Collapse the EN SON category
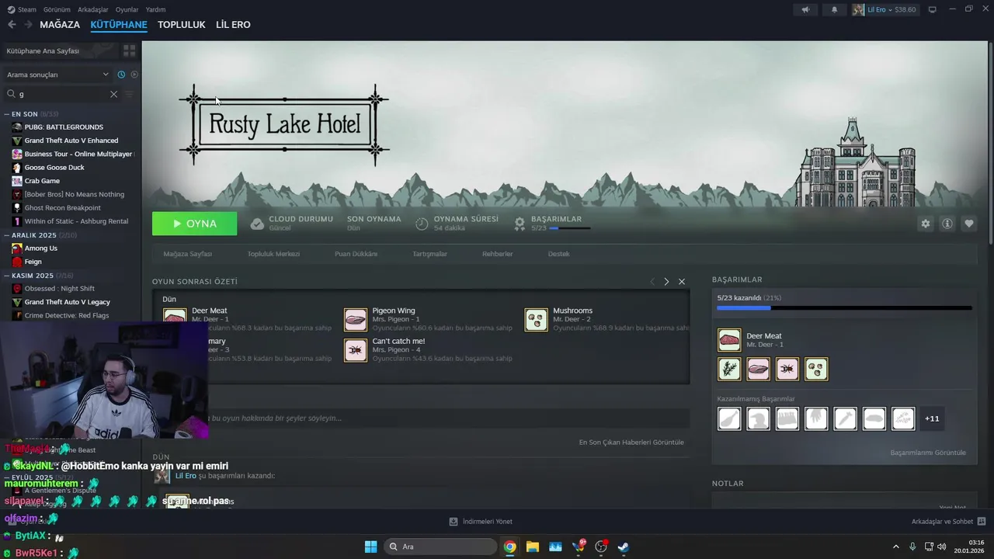Screen dimensions: 994x559 click(x=6, y=114)
